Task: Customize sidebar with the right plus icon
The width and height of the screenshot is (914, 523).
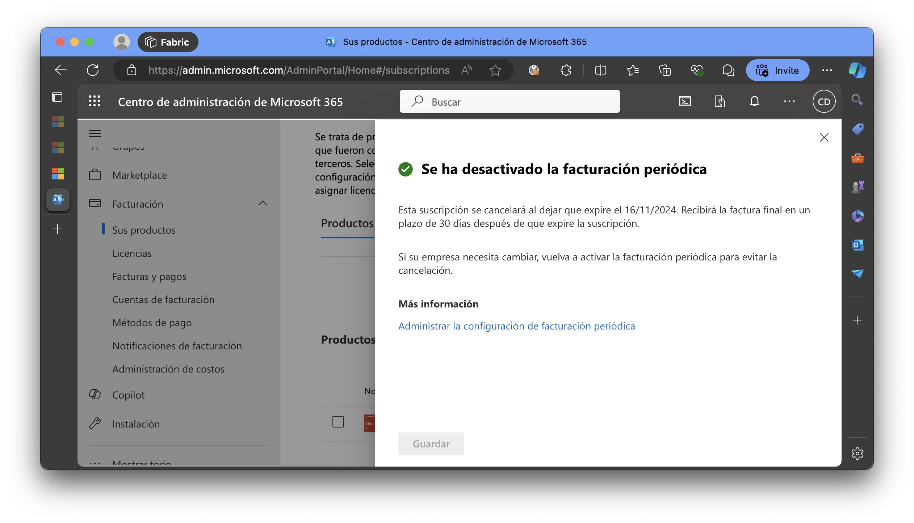Action: click(857, 320)
